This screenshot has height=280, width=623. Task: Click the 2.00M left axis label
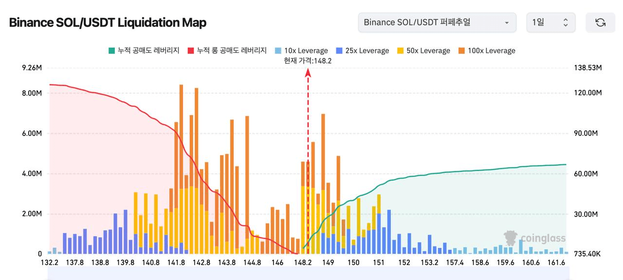(32, 214)
